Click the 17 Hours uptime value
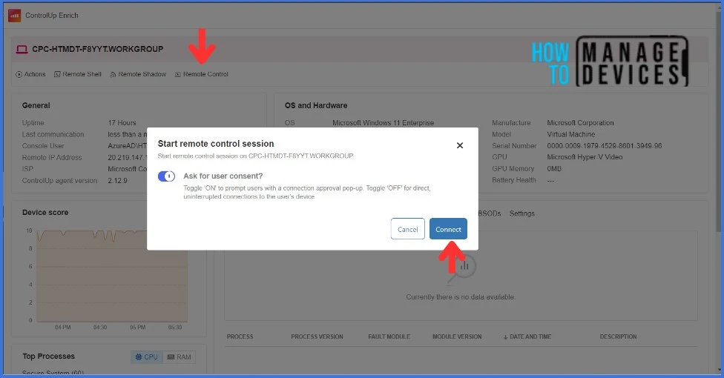Screen dimensions: 724x378 (x=122, y=123)
